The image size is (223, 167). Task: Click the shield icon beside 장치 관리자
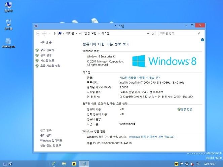coord(37,50)
